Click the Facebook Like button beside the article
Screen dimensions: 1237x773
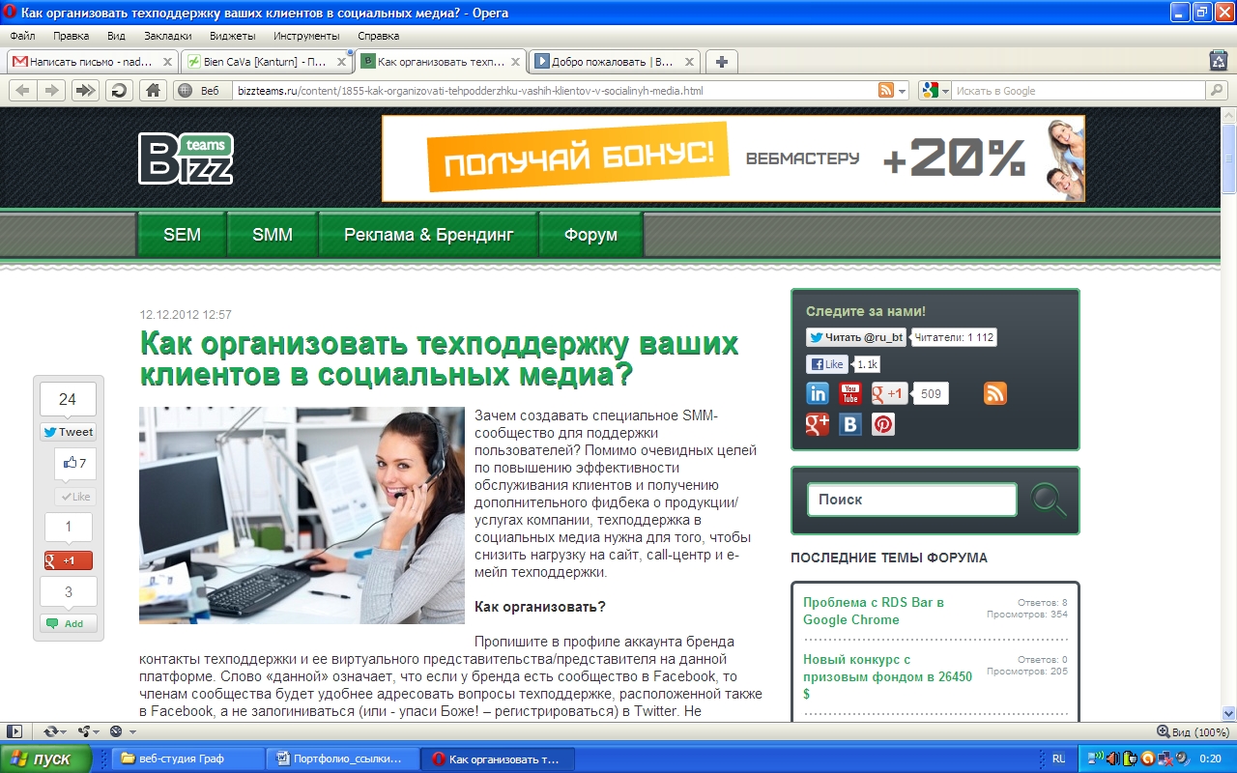[x=74, y=497]
